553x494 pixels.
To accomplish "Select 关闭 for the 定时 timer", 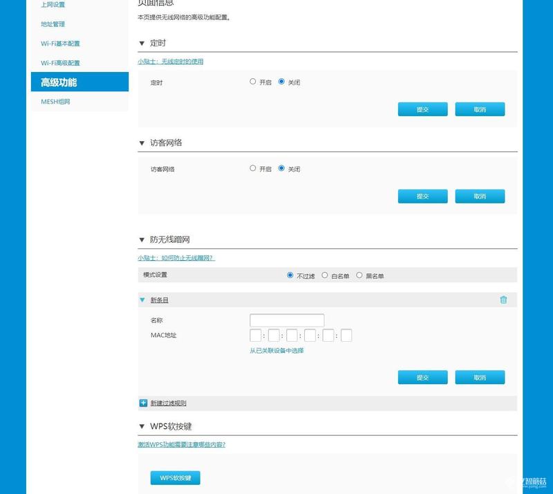I will pos(281,82).
